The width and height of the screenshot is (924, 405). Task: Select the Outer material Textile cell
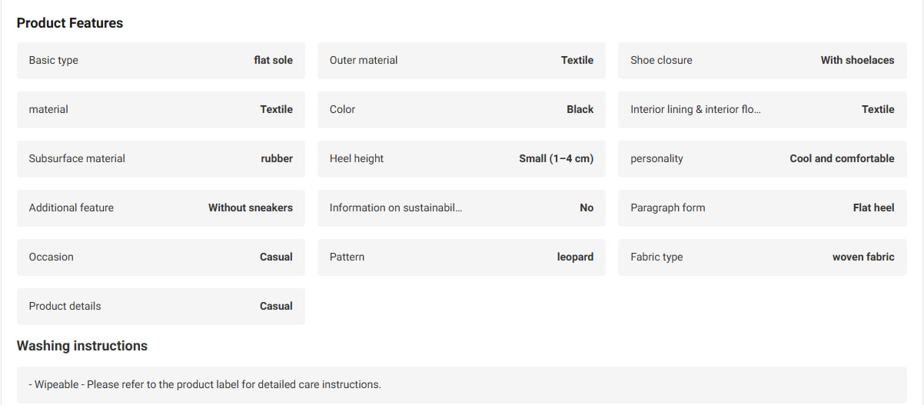pyautogui.click(x=461, y=60)
